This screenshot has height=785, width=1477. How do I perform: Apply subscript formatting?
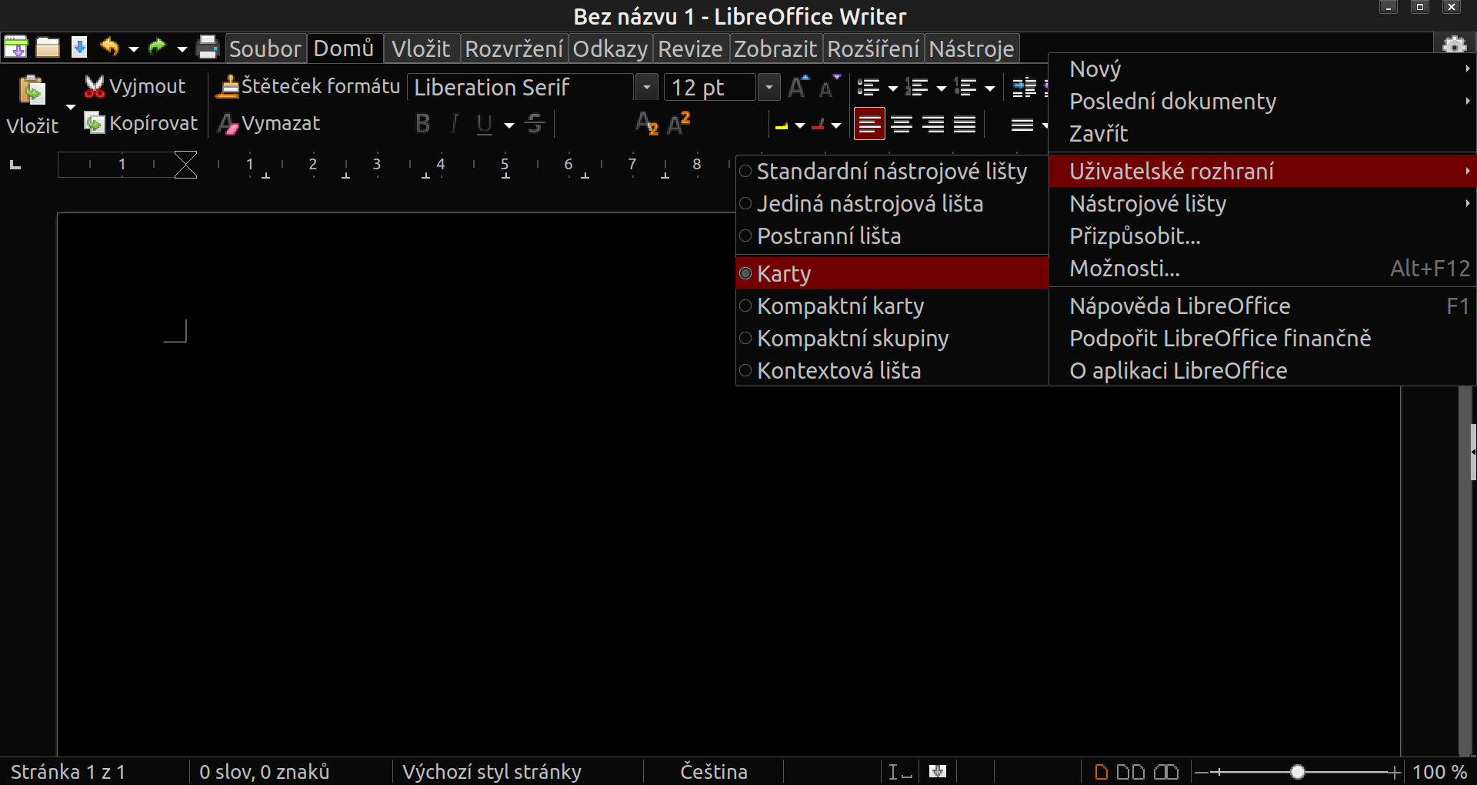pyautogui.click(x=647, y=124)
